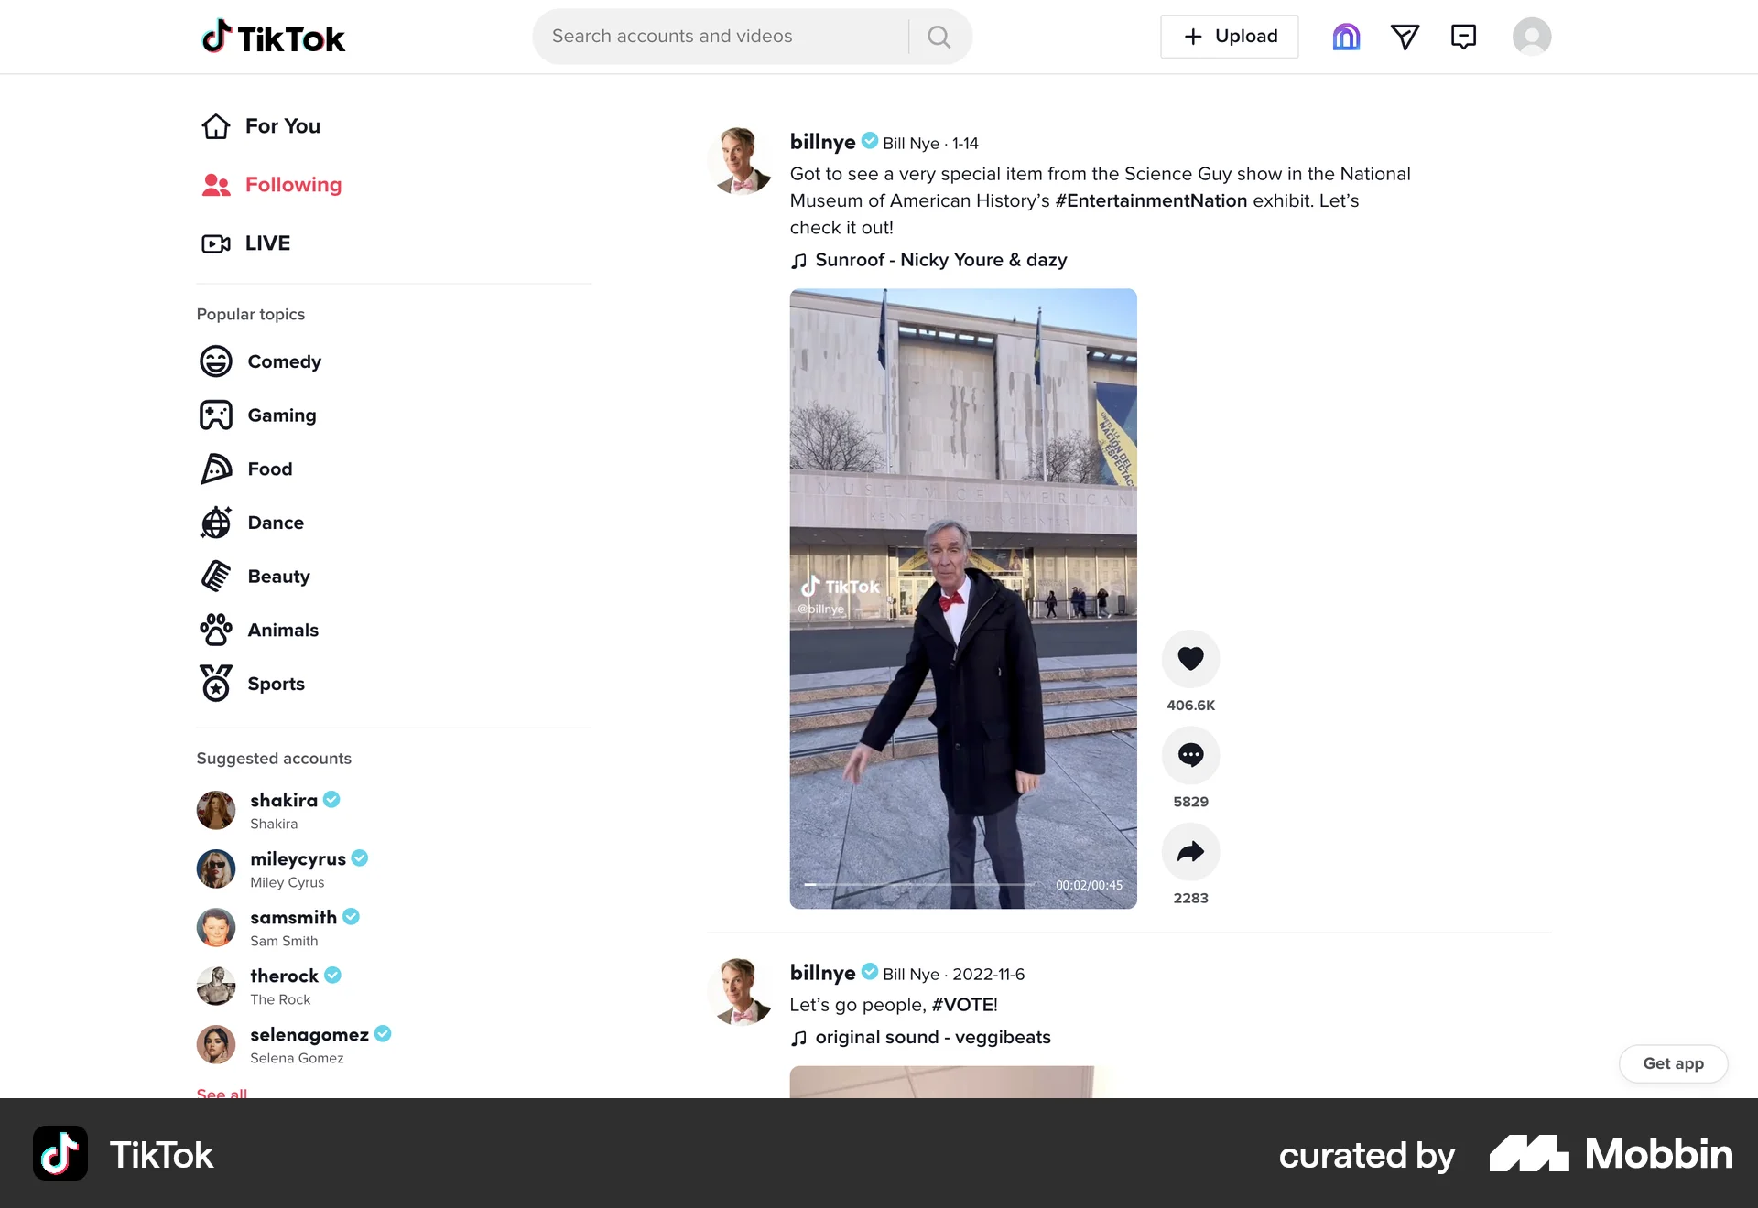Like Bill Nye's museum video
Viewport: 1758px width, 1208px height.
1190,658
